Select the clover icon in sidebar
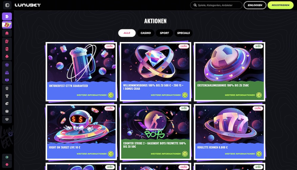This screenshot has width=297, height=170. [x=7, y=56]
